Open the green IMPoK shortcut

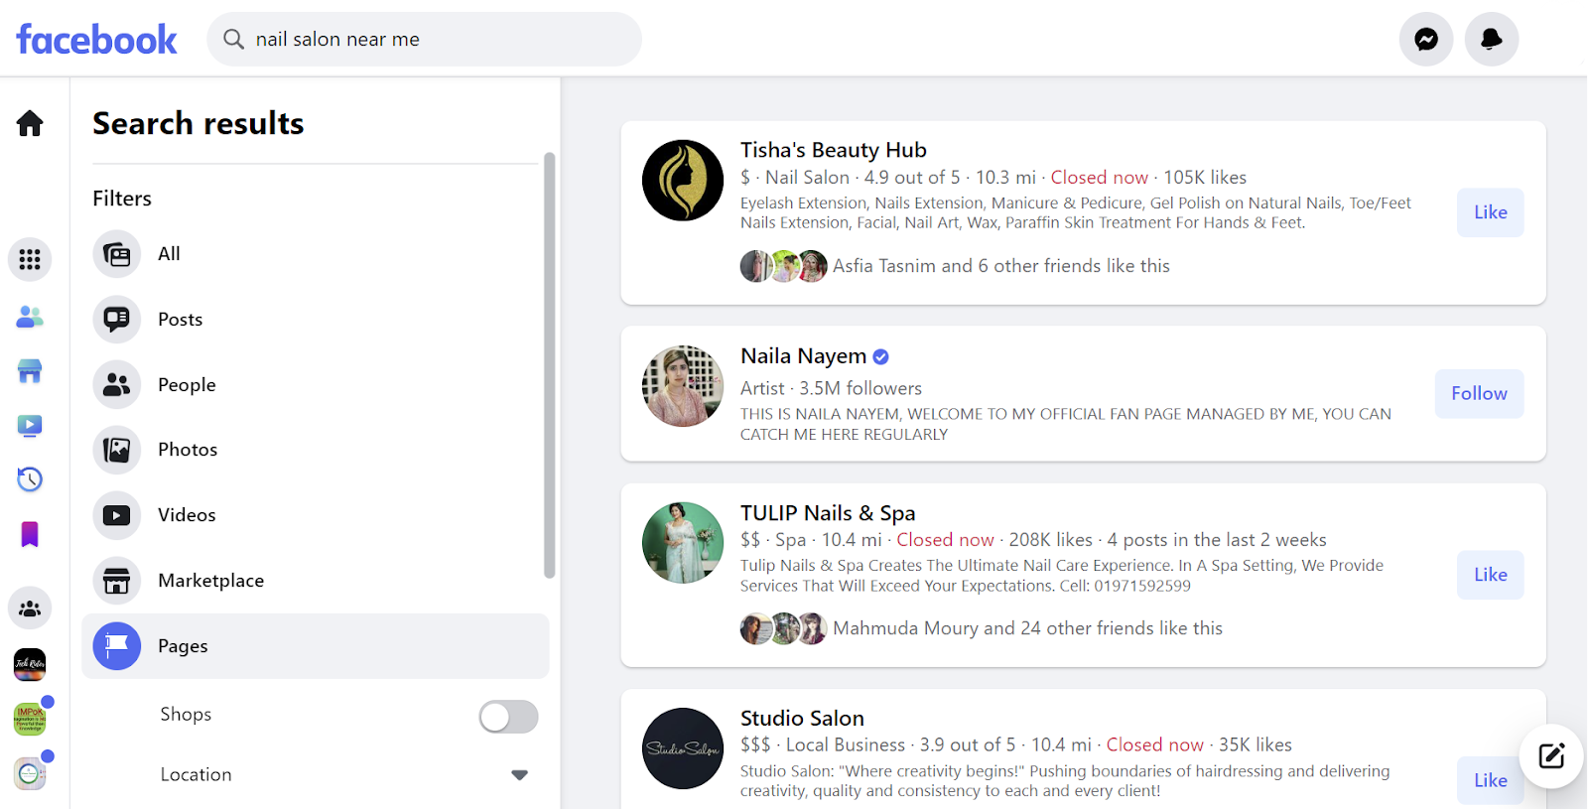point(30,719)
